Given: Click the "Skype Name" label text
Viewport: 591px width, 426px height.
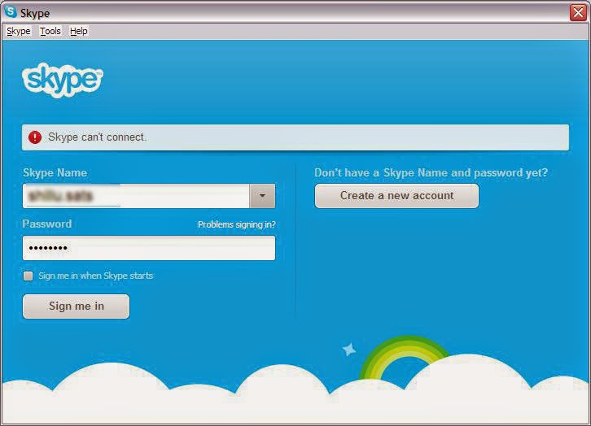Looking at the screenshot, I should 55,172.
